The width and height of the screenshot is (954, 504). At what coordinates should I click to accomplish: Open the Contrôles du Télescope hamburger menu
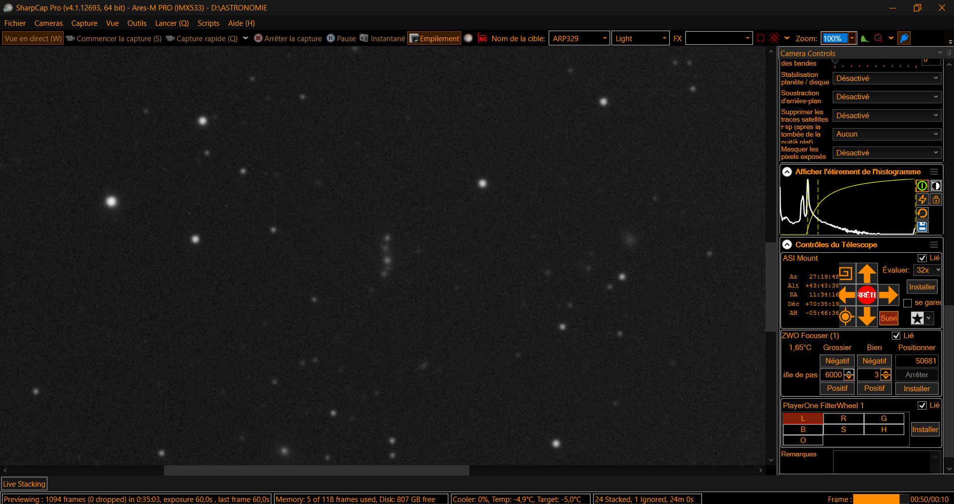[x=934, y=245]
